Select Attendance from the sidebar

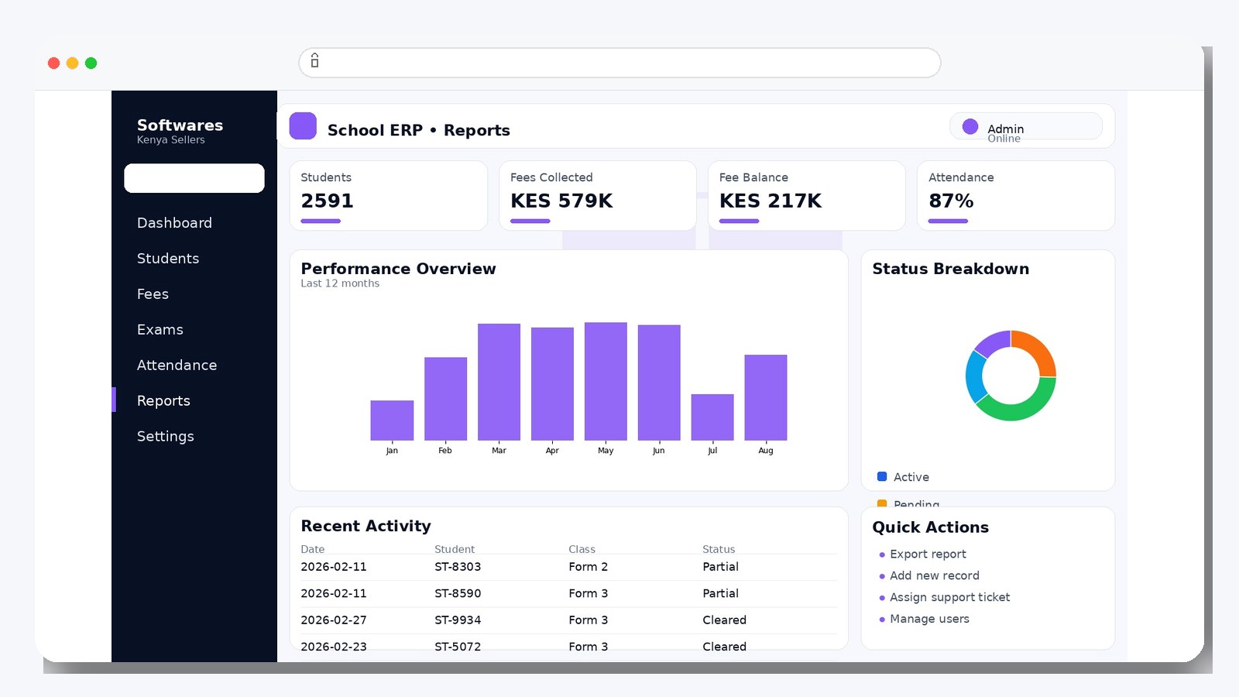[x=177, y=366]
